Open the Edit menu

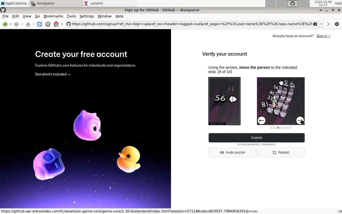coord(15,16)
